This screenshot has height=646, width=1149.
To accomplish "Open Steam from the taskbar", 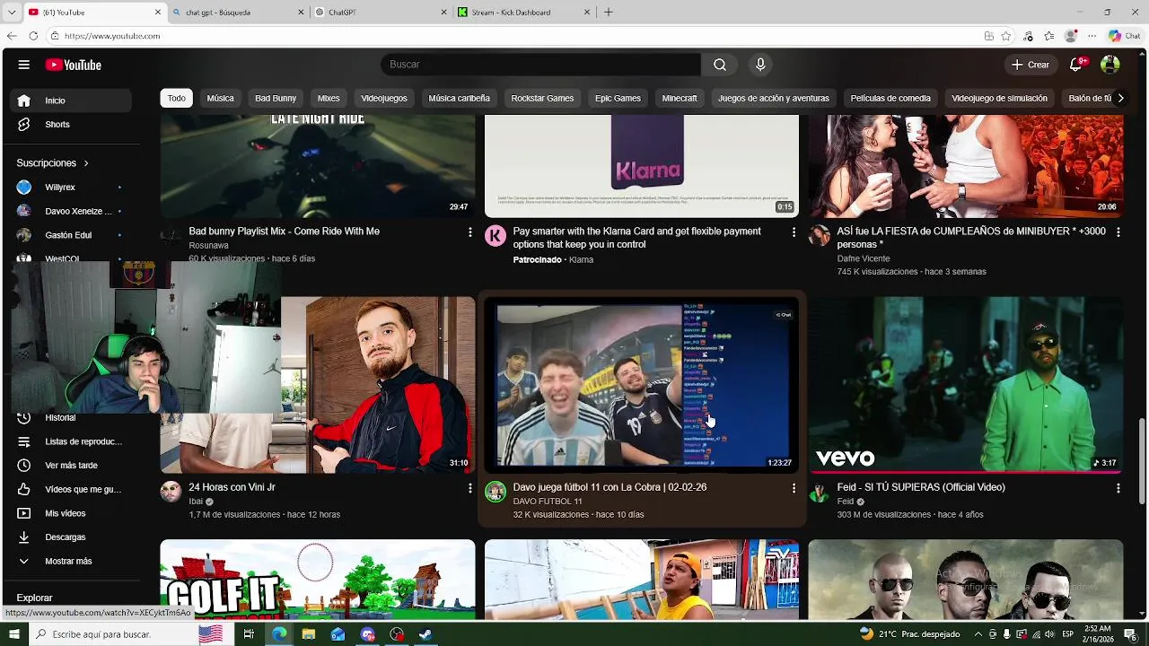I will point(425,634).
